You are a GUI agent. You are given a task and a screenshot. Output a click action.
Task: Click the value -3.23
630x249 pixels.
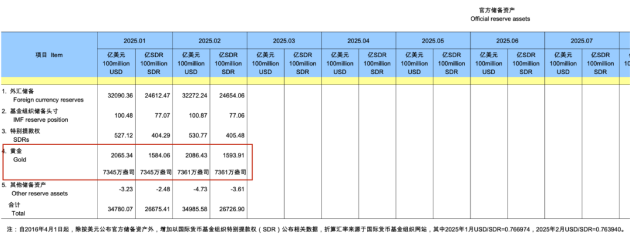click(x=126, y=189)
